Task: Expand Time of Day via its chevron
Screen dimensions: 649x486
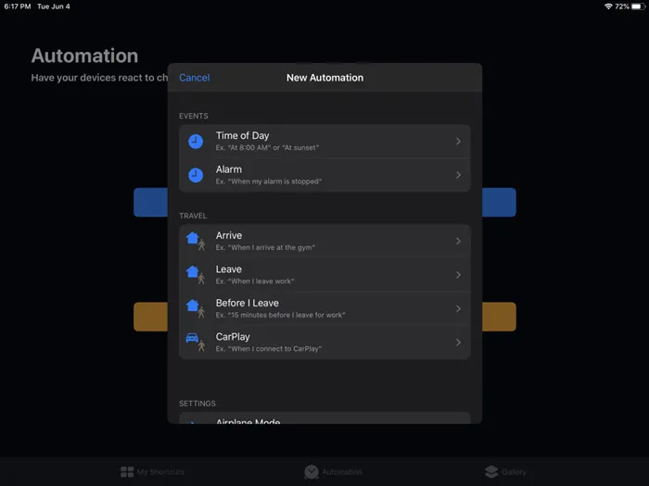Action: (458, 142)
